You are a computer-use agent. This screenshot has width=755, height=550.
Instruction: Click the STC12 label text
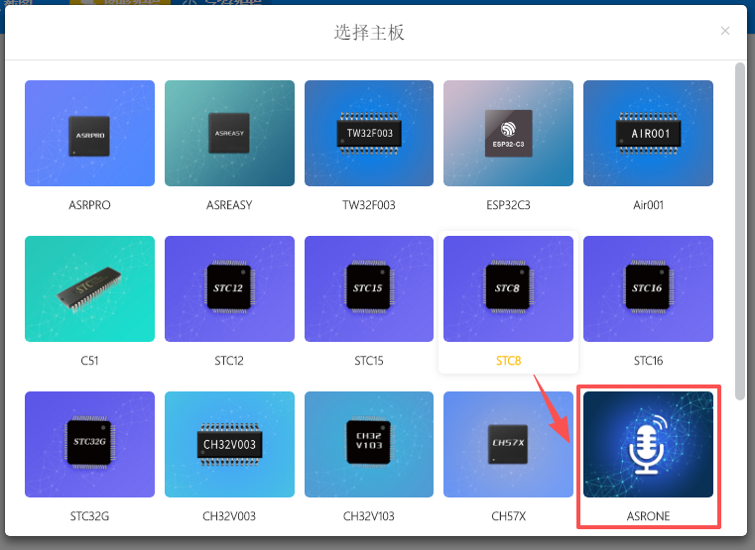coord(229,361)
